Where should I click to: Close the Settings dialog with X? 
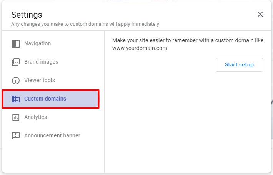click(x=260, y=15)
